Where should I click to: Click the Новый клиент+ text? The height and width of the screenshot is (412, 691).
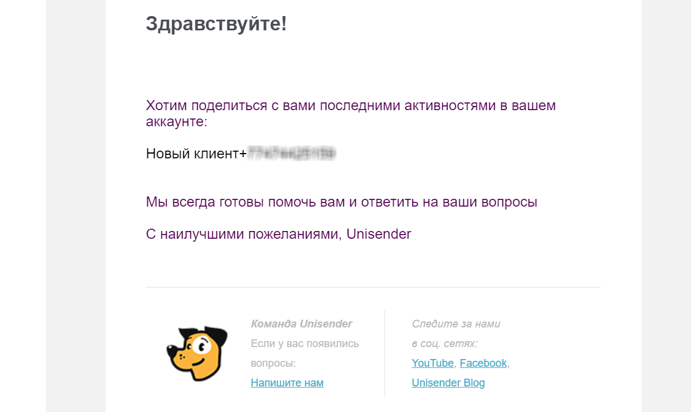click(x=196, y=154)
